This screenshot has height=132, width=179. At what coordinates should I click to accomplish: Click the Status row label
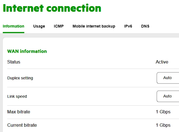pos(14,62)
